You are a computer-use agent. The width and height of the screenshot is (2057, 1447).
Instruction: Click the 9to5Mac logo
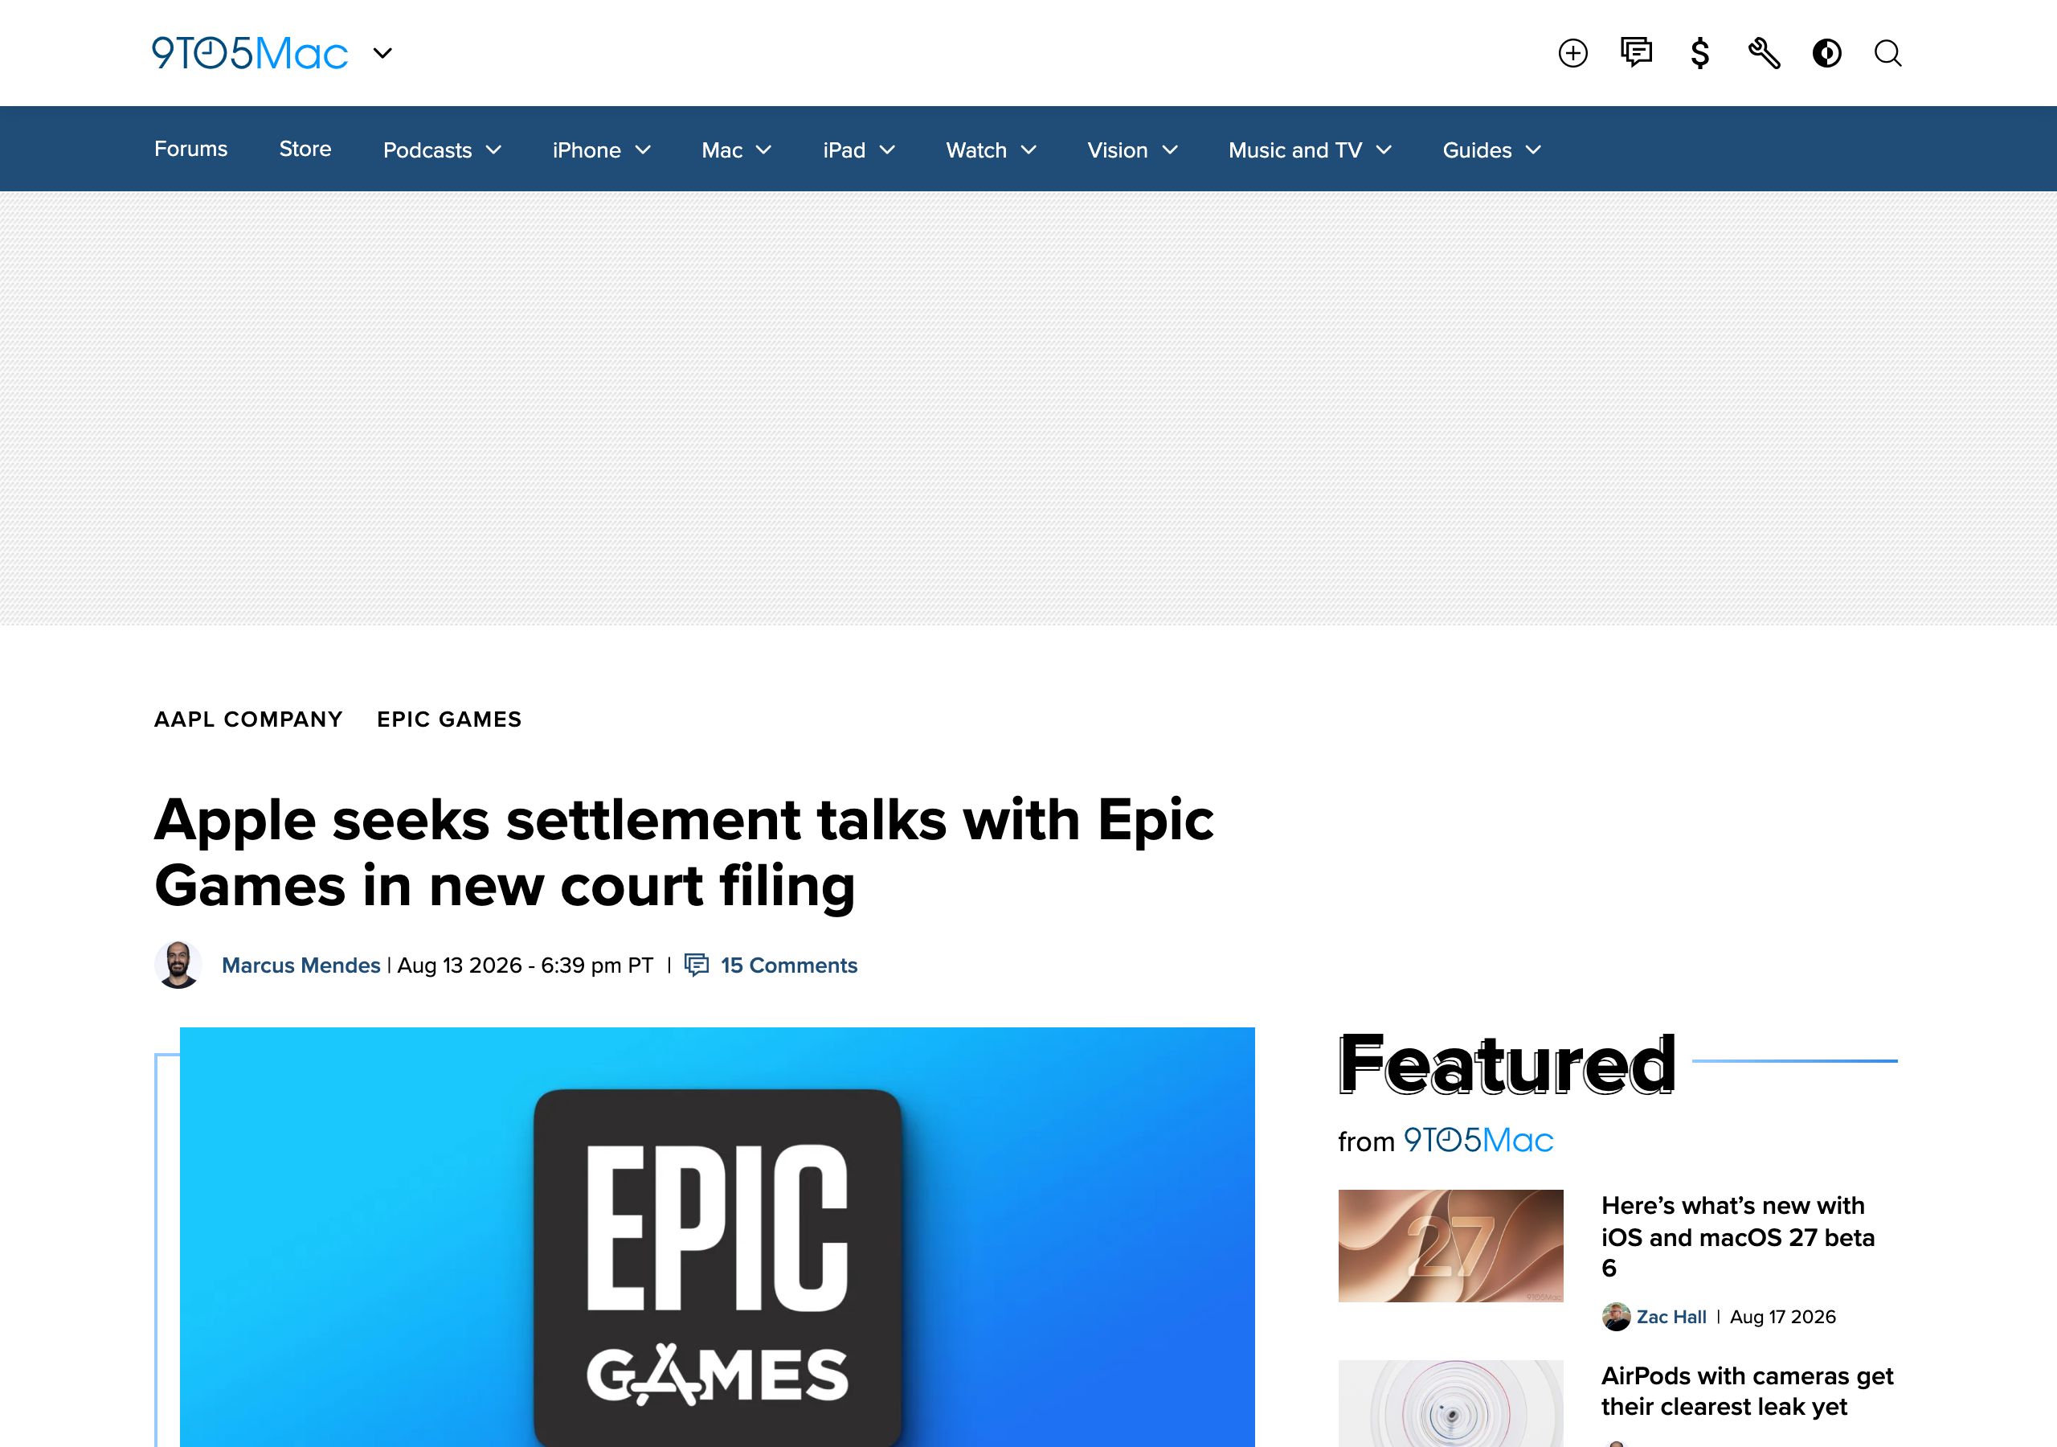click(250, 54)
